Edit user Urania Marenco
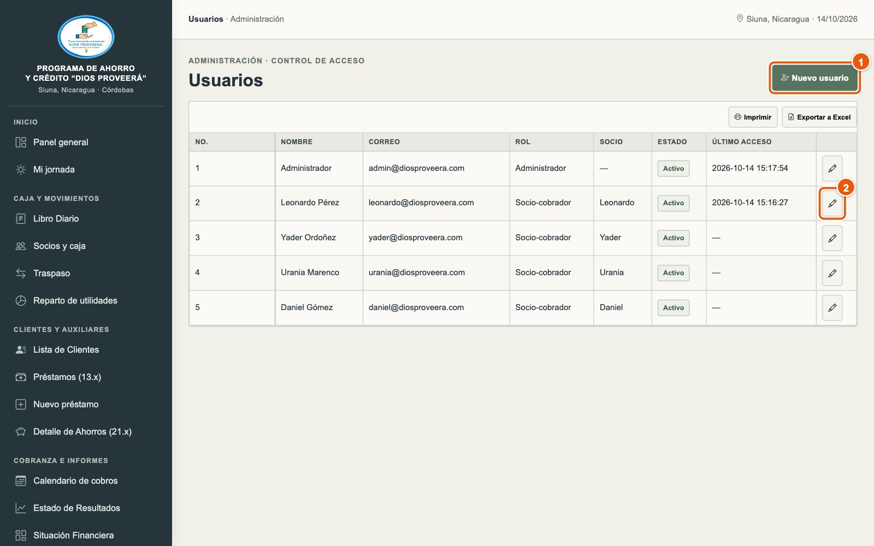The height and width of the screenshot is (546, 874). tap(832, 273)
